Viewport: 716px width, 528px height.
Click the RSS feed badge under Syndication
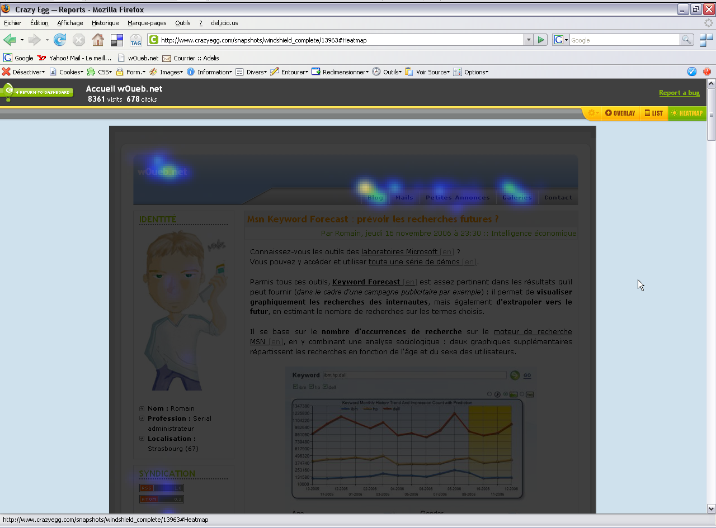pyautogui.click(x=161, y=488)
